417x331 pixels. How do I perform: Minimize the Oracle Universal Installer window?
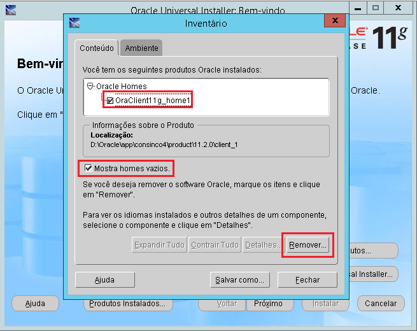[x=358, y=8]
